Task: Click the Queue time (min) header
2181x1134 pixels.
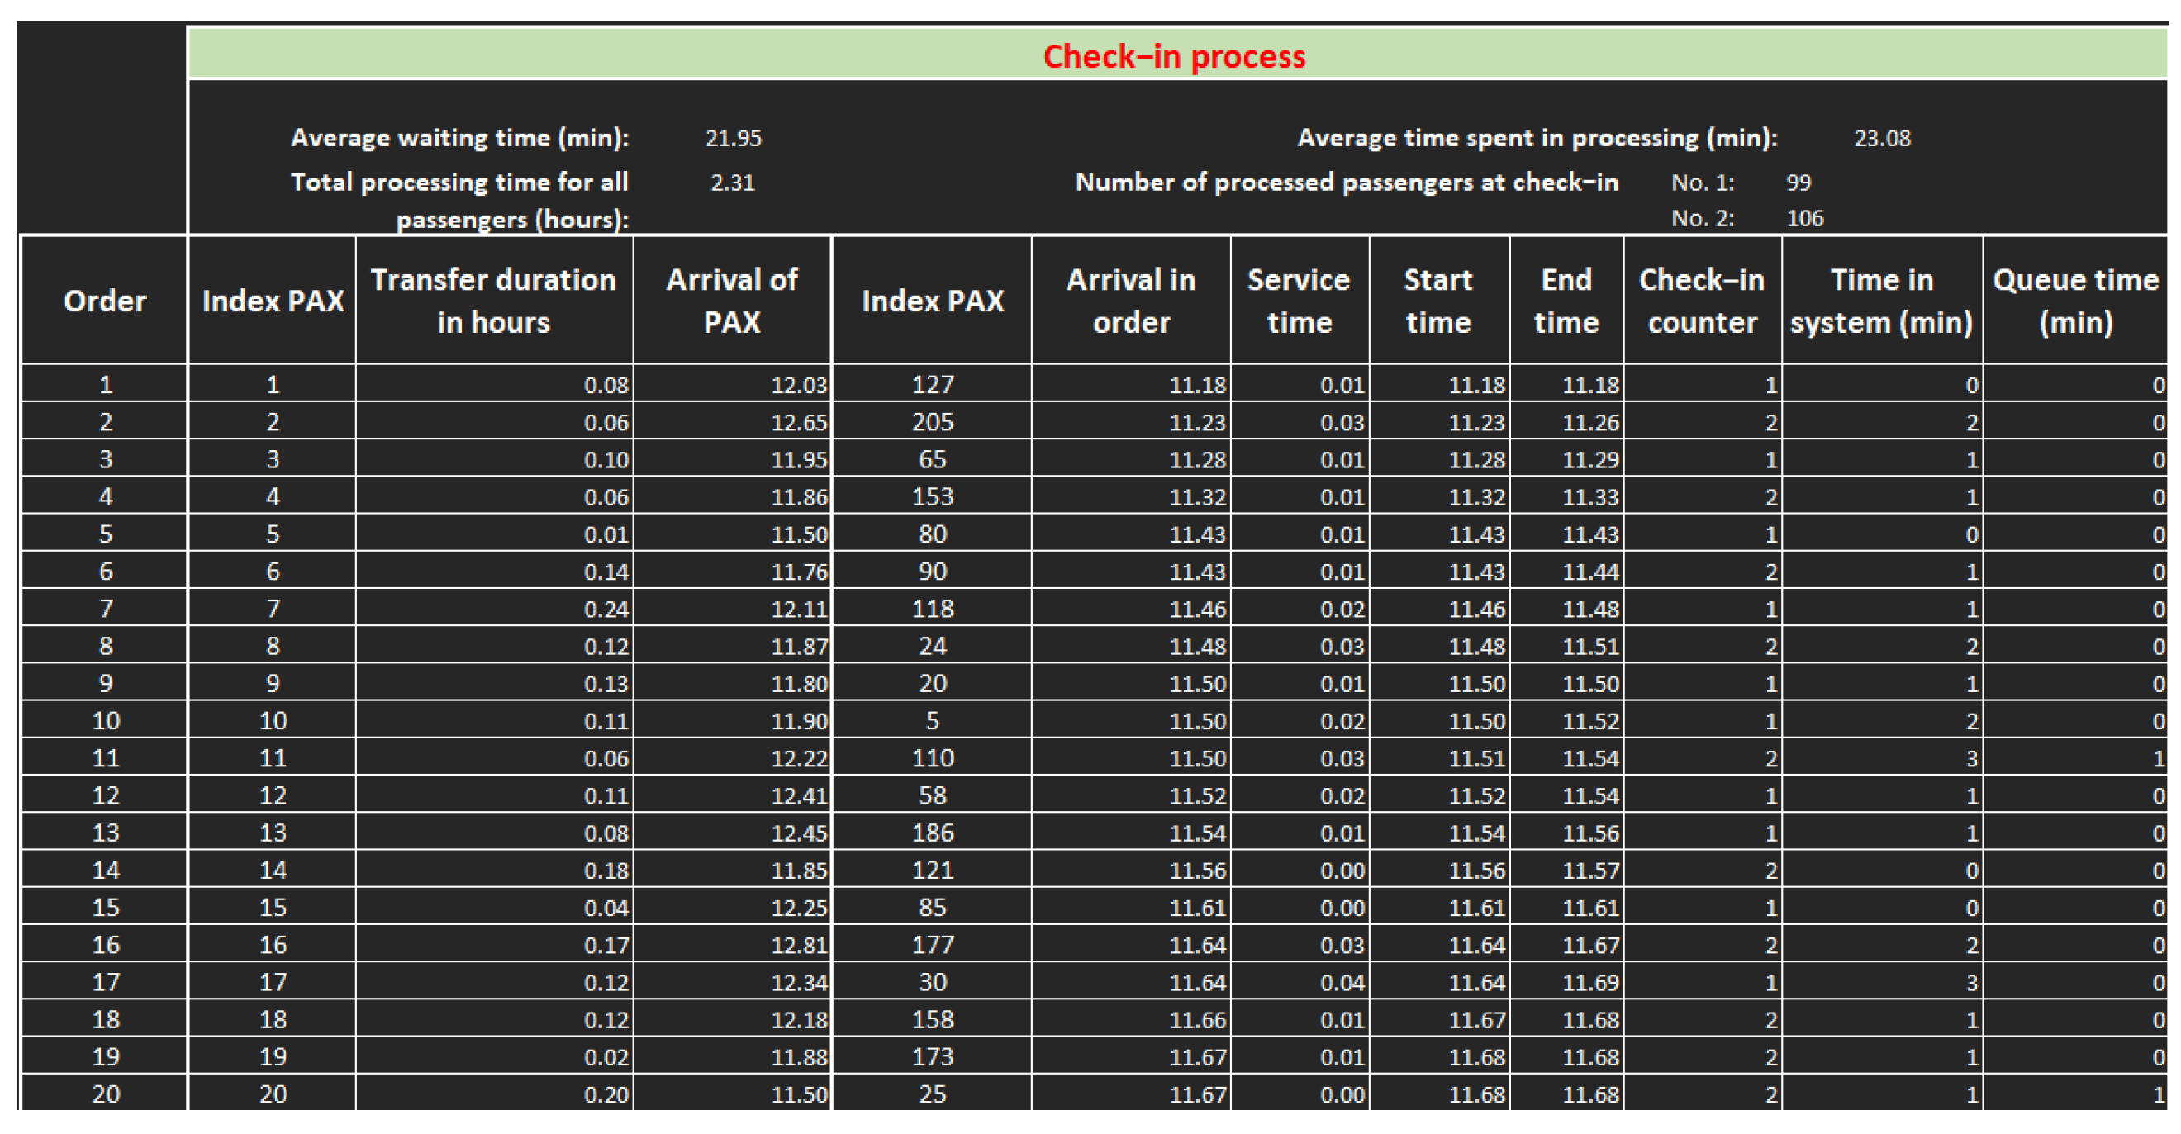Action: 2076,301
